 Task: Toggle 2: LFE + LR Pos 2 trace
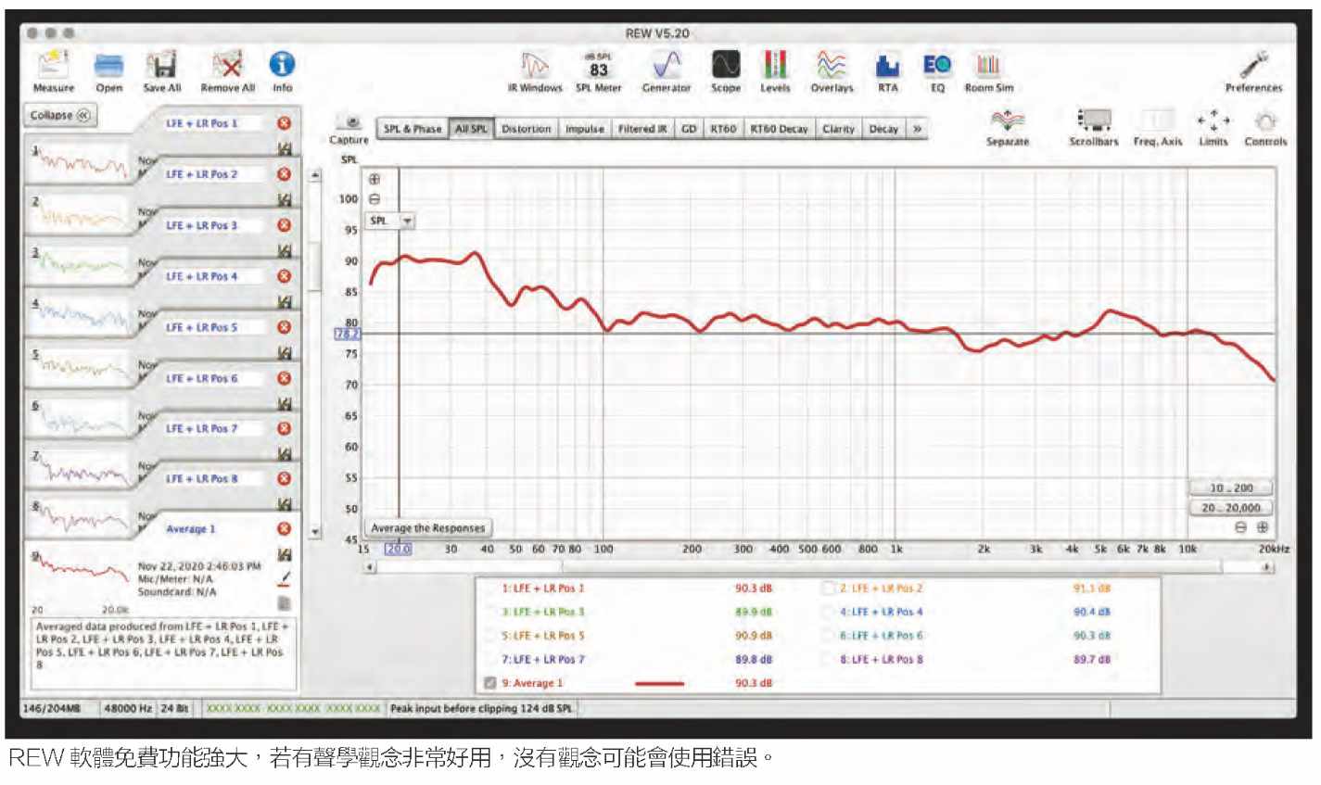click(829, 589)
